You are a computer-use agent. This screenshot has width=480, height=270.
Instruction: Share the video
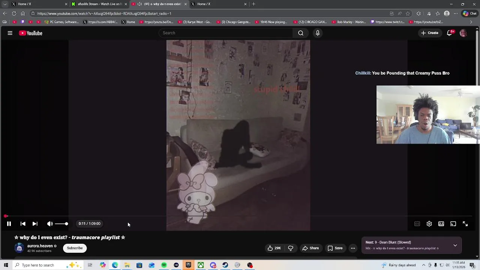tap(310, 248)
